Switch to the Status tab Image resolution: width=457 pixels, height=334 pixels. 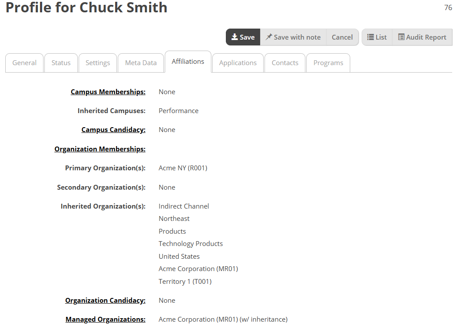[61, 63]
